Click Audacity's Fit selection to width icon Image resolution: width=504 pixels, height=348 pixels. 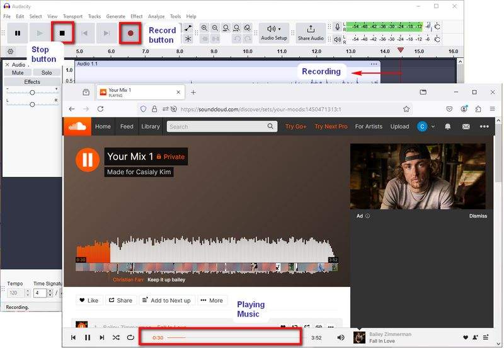pos(226,28)
